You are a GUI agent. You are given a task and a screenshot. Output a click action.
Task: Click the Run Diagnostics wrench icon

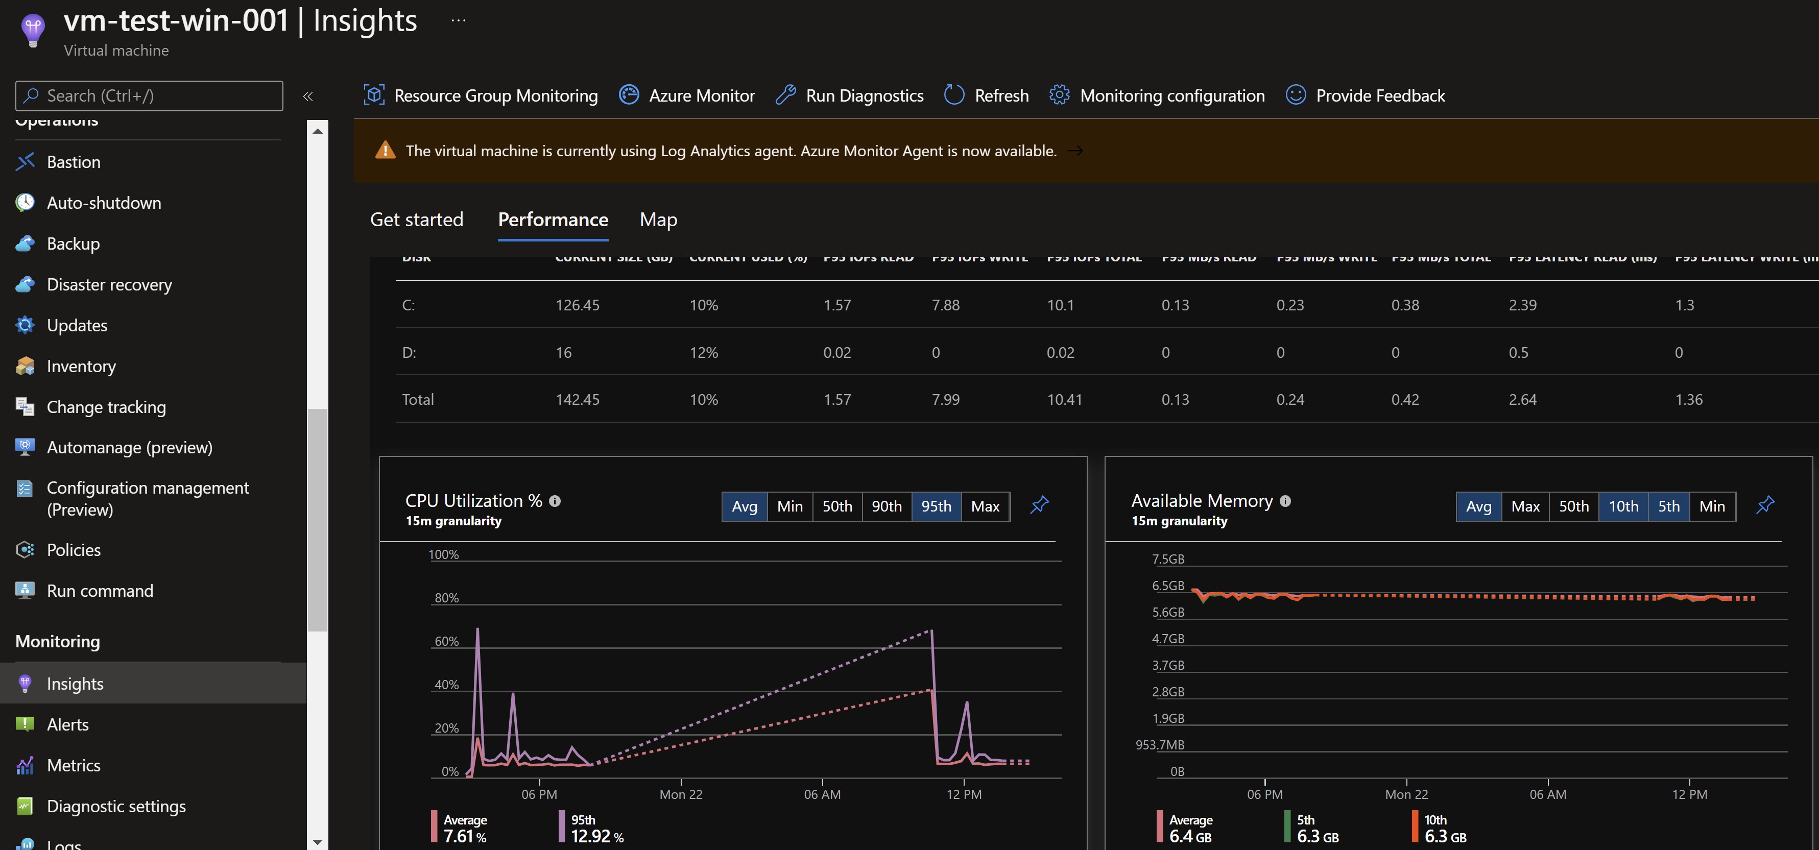pos(785,94)
